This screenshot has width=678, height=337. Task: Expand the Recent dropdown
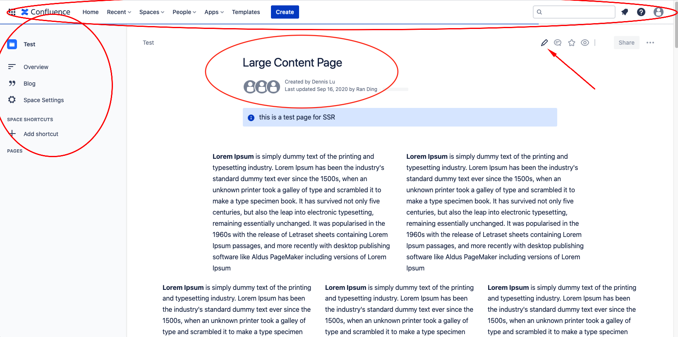click(119, 12)
